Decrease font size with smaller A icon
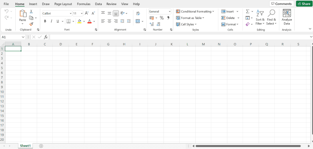 coord(93,13)
